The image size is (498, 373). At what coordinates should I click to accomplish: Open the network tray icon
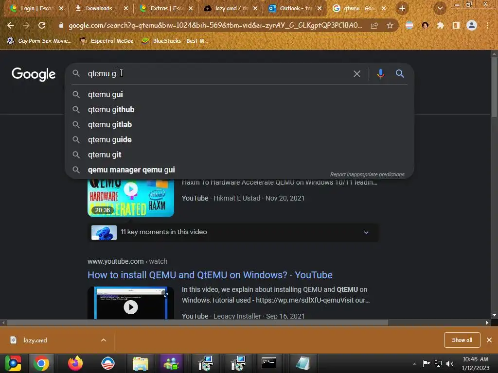[438, 364]
